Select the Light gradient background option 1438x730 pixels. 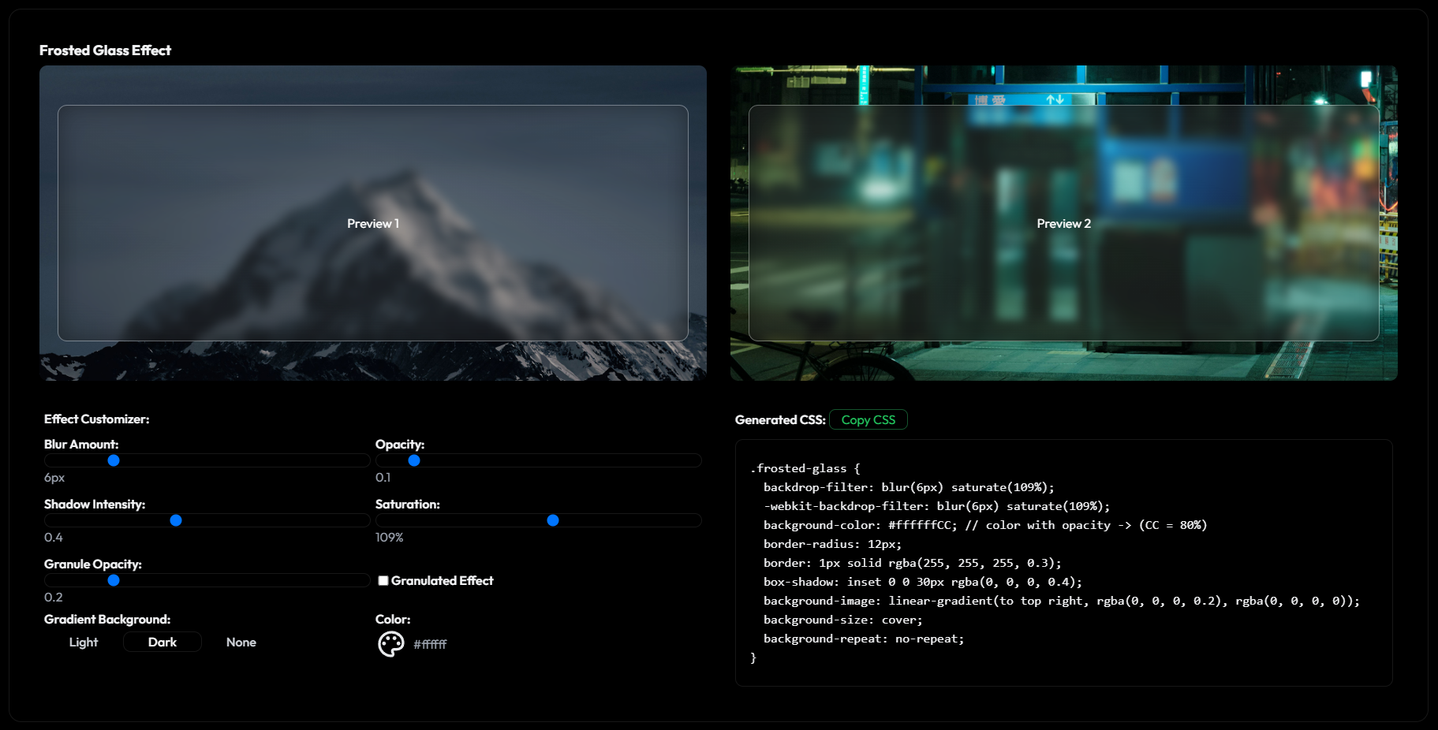pyautogui.click(x=83, y=642)
